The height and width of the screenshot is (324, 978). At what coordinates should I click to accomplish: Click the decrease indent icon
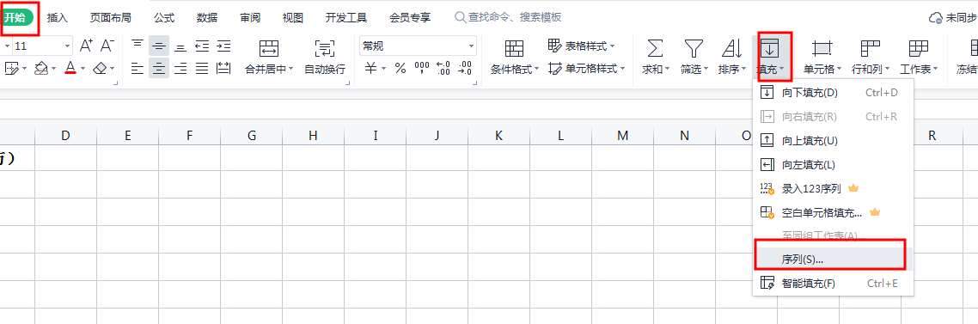click(201, 46)
